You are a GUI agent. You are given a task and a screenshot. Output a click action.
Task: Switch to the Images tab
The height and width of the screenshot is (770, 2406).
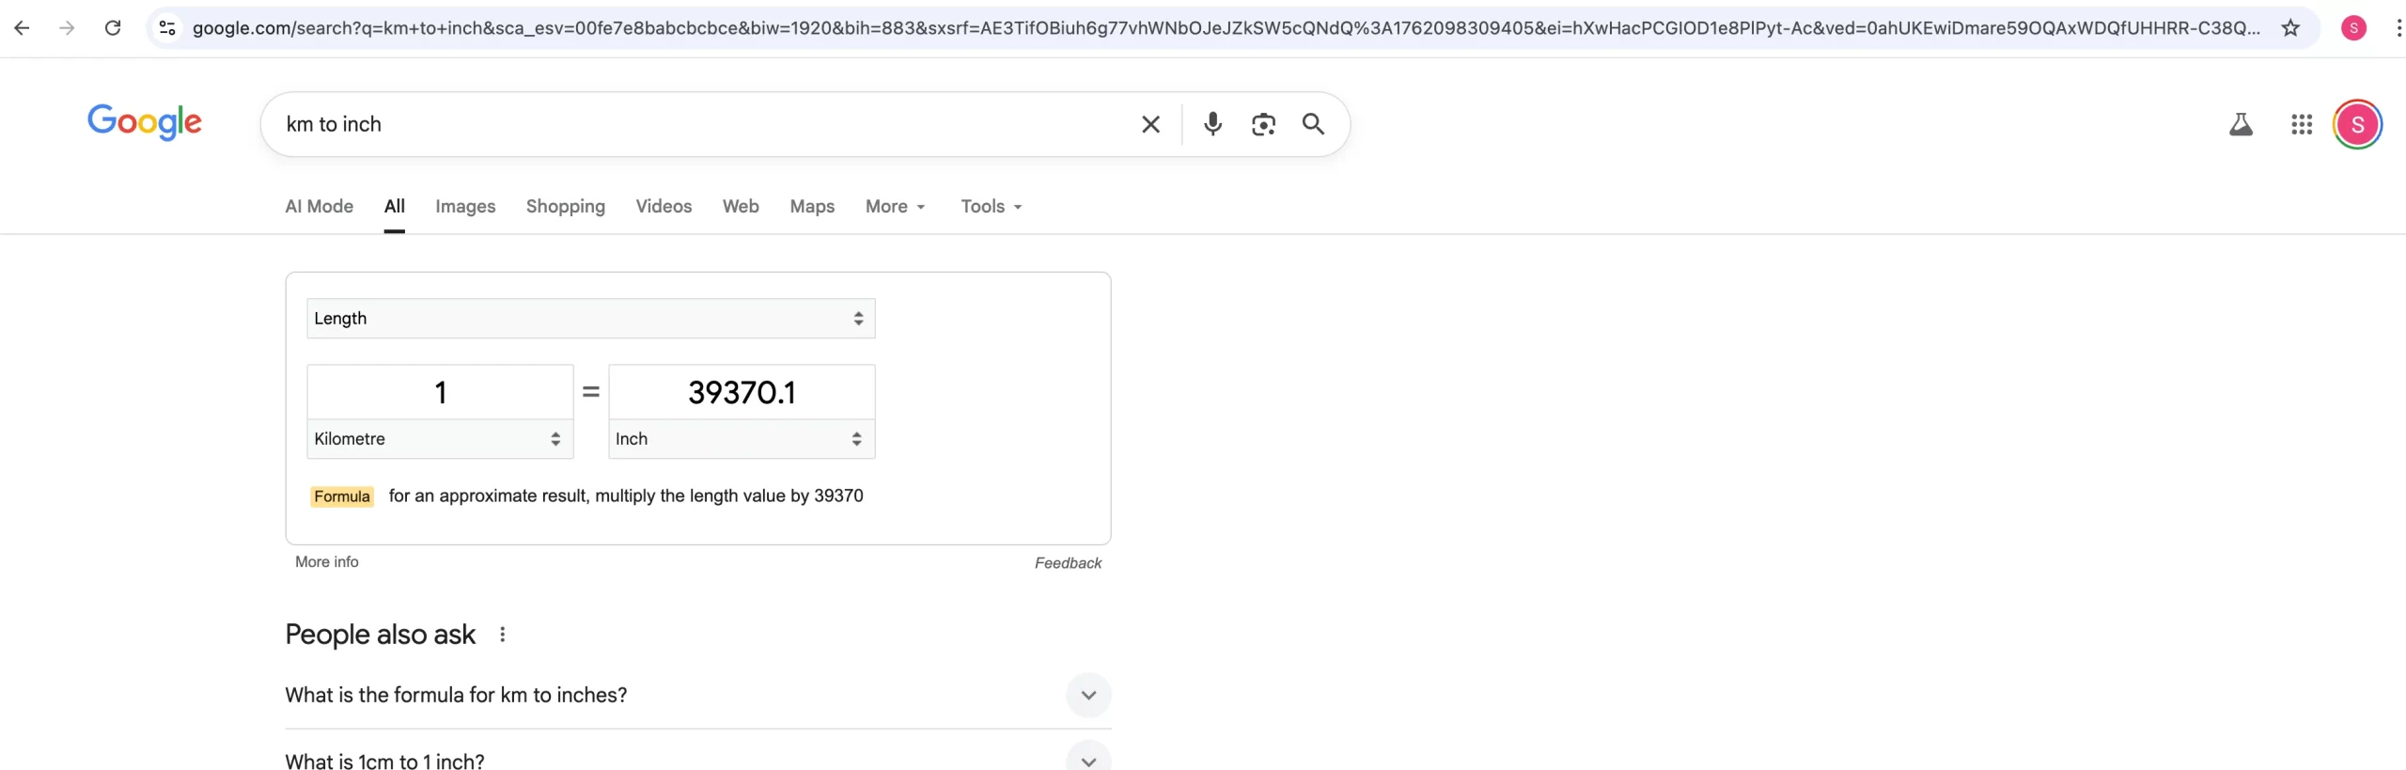click(465, 207)
